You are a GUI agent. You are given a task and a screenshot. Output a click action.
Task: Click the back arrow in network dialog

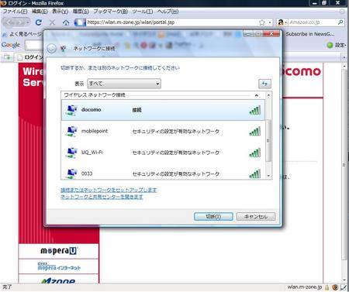52,48
